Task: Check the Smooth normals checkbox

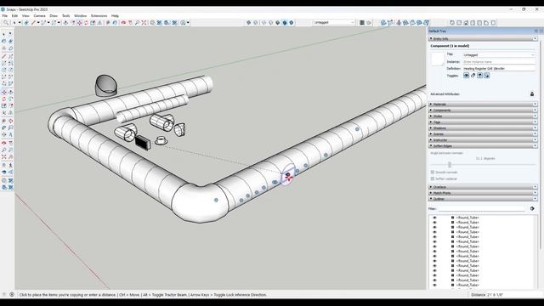Action: click(433, 172)
